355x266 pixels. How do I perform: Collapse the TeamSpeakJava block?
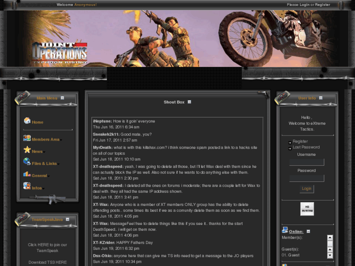[x=67, y=219]
